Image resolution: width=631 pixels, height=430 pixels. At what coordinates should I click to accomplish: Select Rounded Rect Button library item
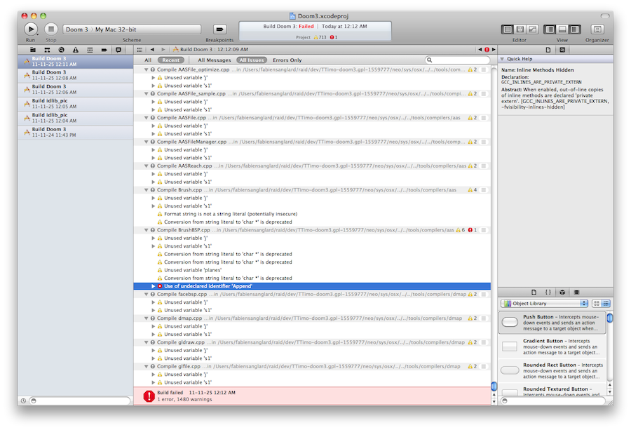click(x=552, y=371)
